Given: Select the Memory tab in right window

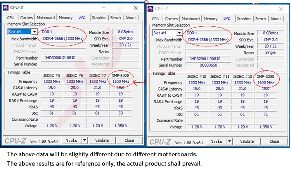Looking at the screenshot, I should [210, 19].
